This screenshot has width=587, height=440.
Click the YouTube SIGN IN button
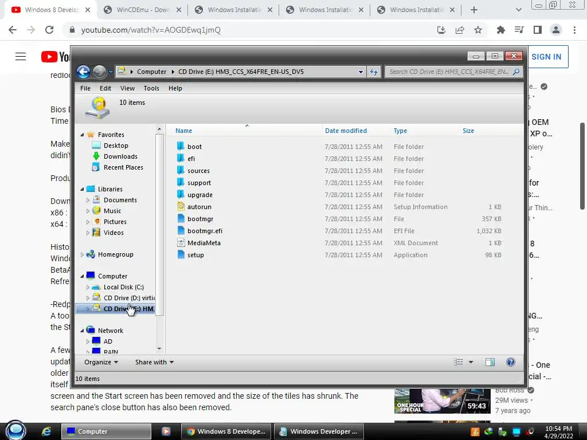click(x=546, y=57)
